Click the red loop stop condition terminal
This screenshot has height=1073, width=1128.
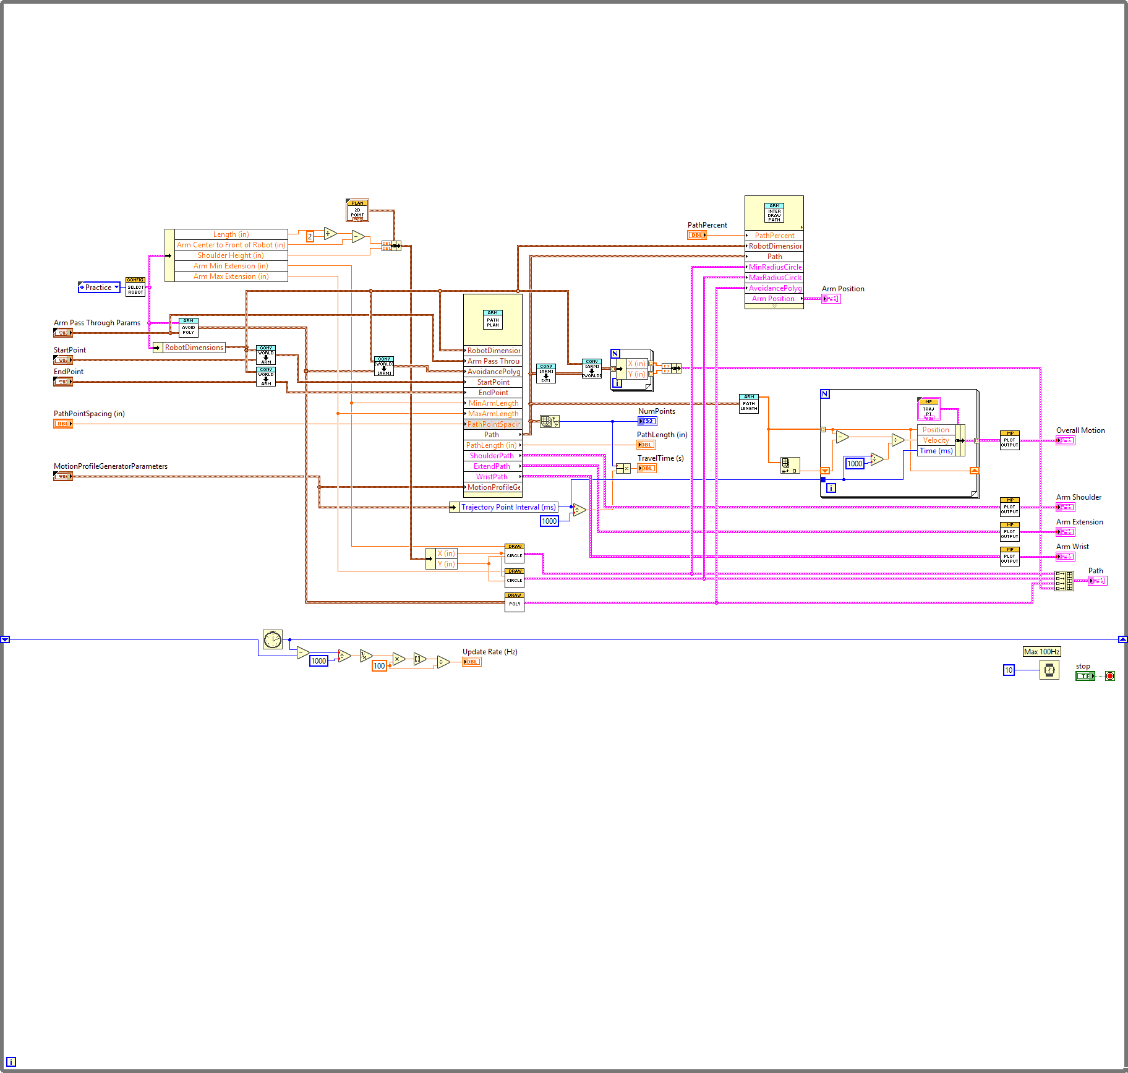pos(1110,676)
